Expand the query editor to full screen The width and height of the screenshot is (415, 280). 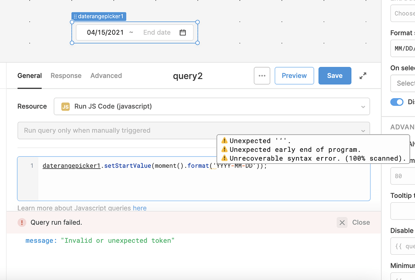363,76
